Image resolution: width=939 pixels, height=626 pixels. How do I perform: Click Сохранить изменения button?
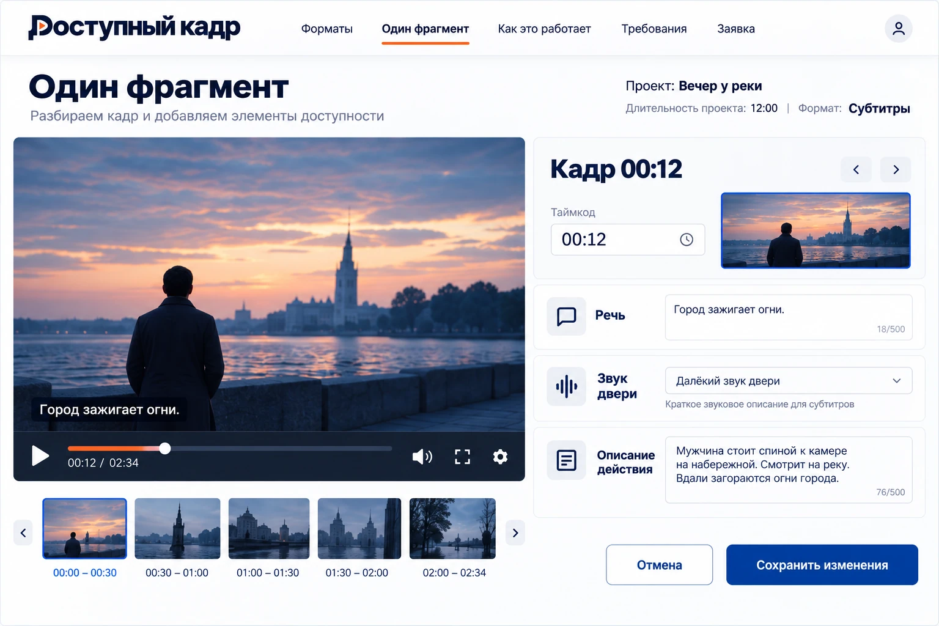tap(822, 565)
